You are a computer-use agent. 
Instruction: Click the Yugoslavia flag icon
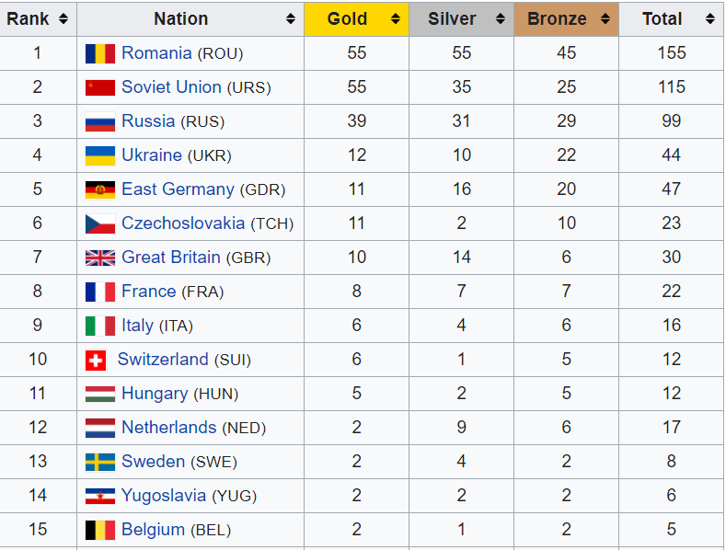pyautogui.click(x=100, y=497)
